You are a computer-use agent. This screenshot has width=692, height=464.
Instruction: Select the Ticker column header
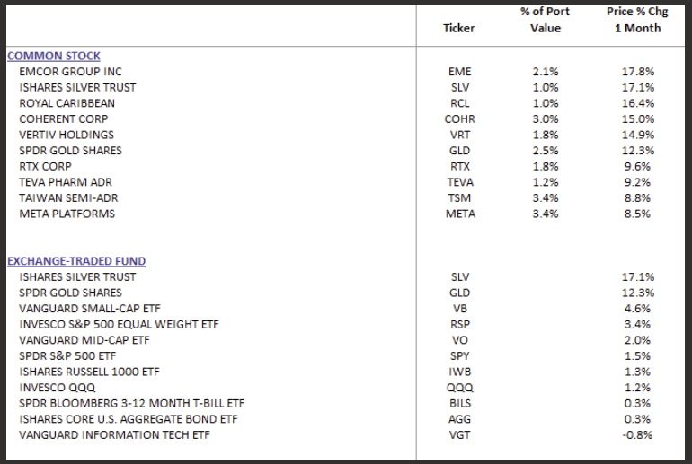coord(458,28)
